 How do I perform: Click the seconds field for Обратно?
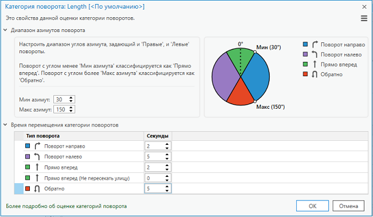[158, 188]
